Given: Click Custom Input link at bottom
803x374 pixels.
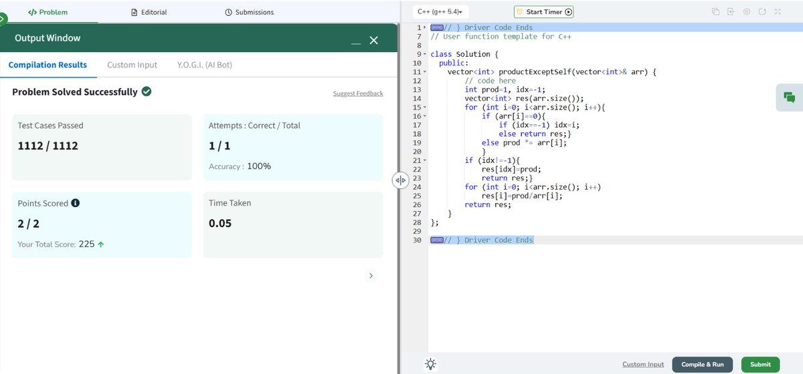Looking at the screenshot, I should click(643, 365).
